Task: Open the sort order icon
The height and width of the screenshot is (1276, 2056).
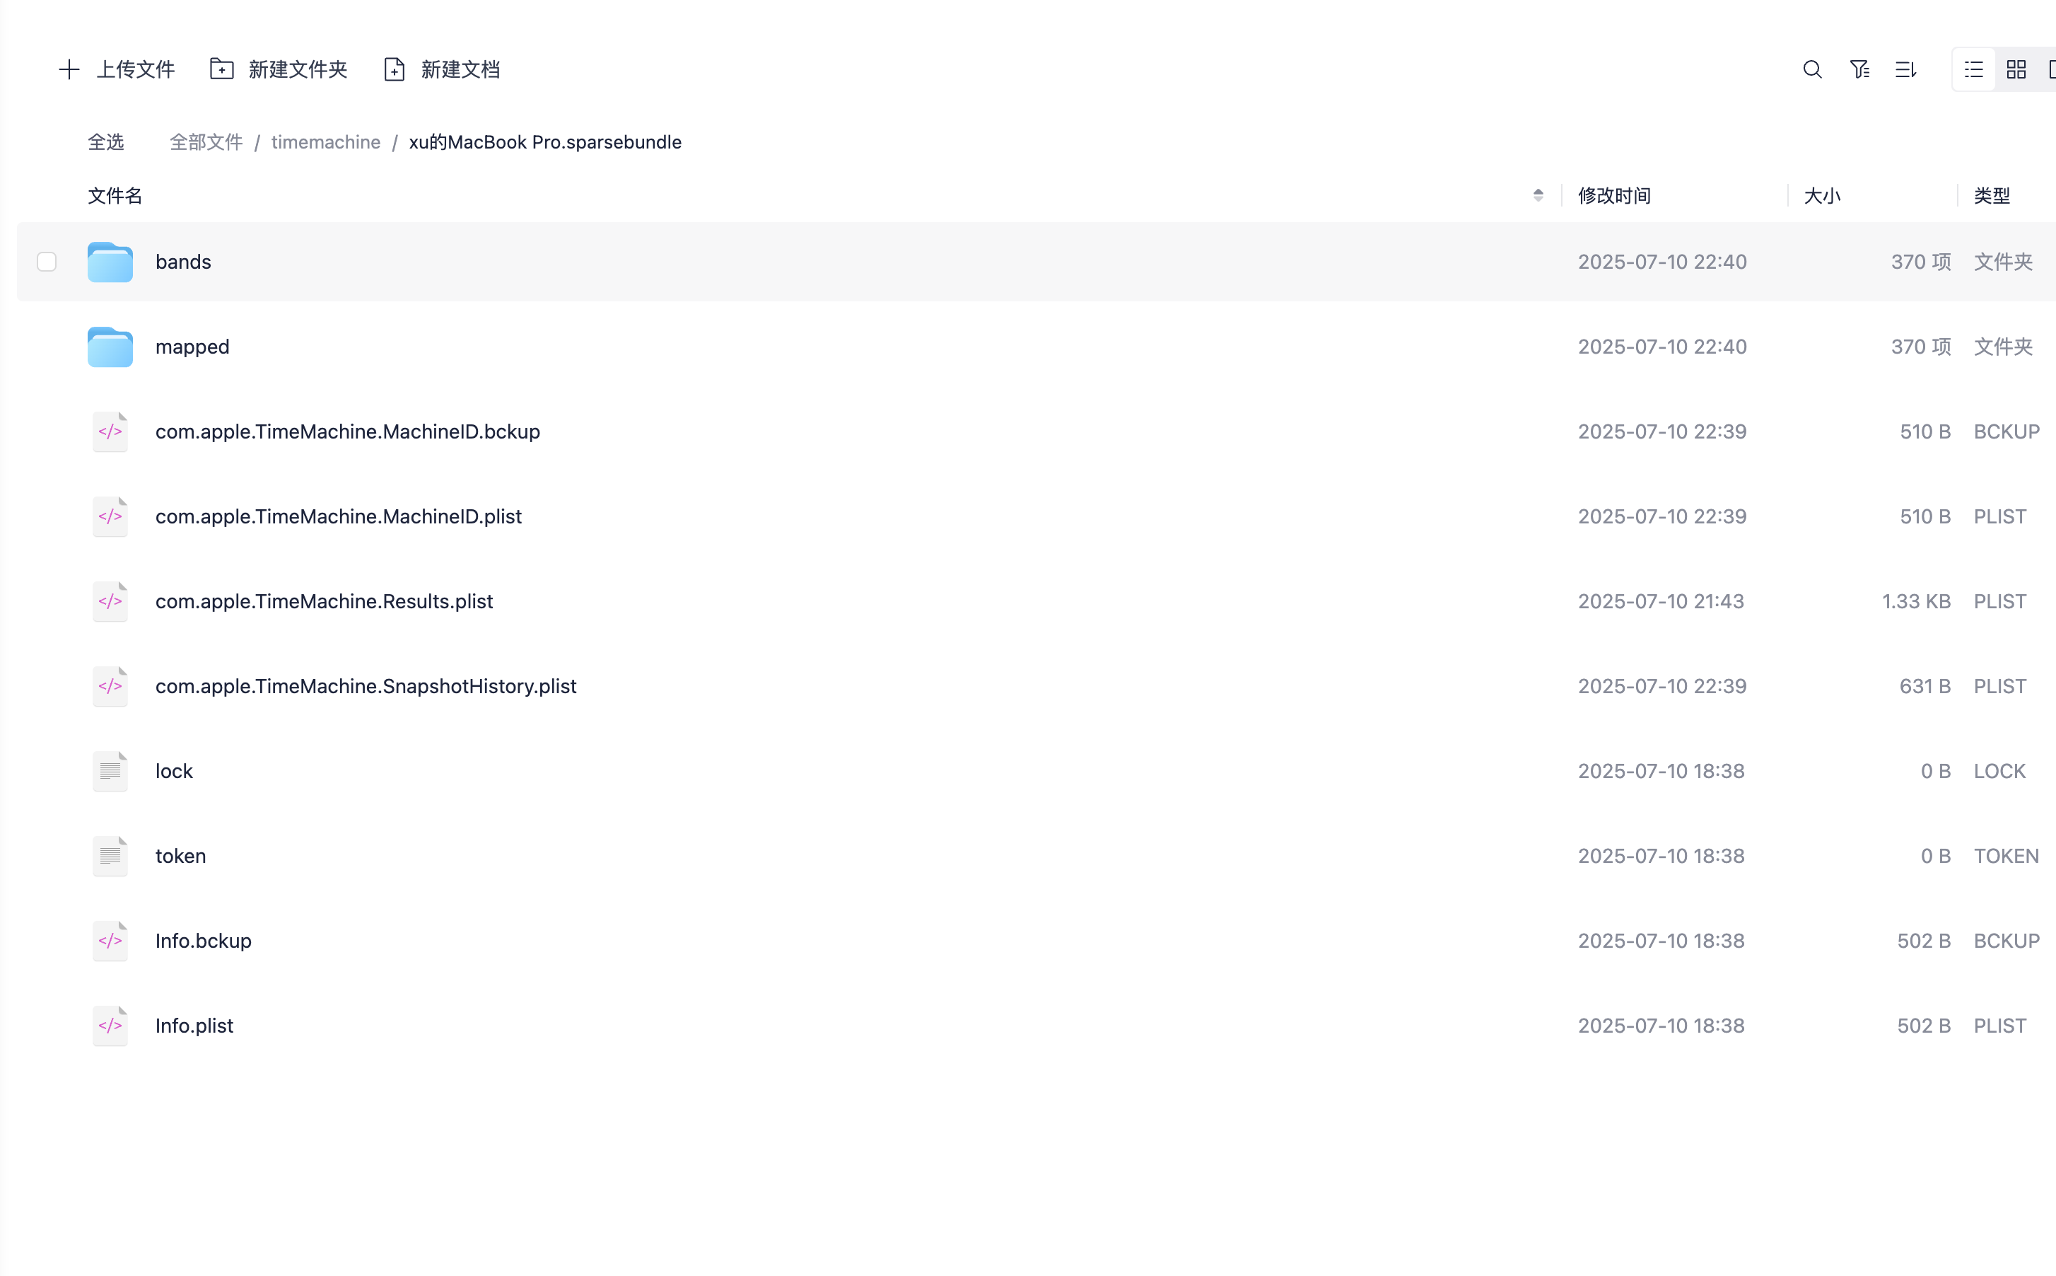Action: (1906, 69)
